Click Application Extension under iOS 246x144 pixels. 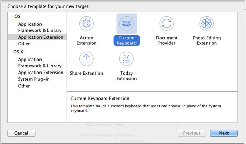tap(40, 37)
